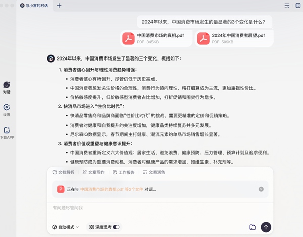
Task: Toggle the sidebar panel icon at top right
Action: (x=298, y=6)
